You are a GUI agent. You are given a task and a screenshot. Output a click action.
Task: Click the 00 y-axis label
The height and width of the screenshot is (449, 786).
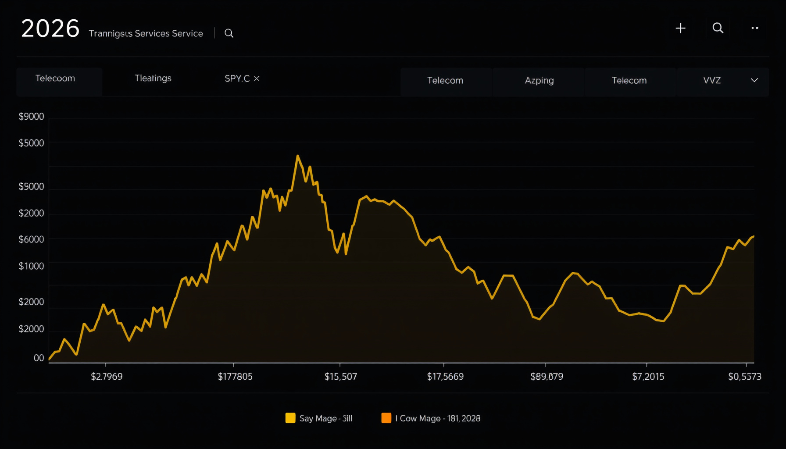pos(39,358)
